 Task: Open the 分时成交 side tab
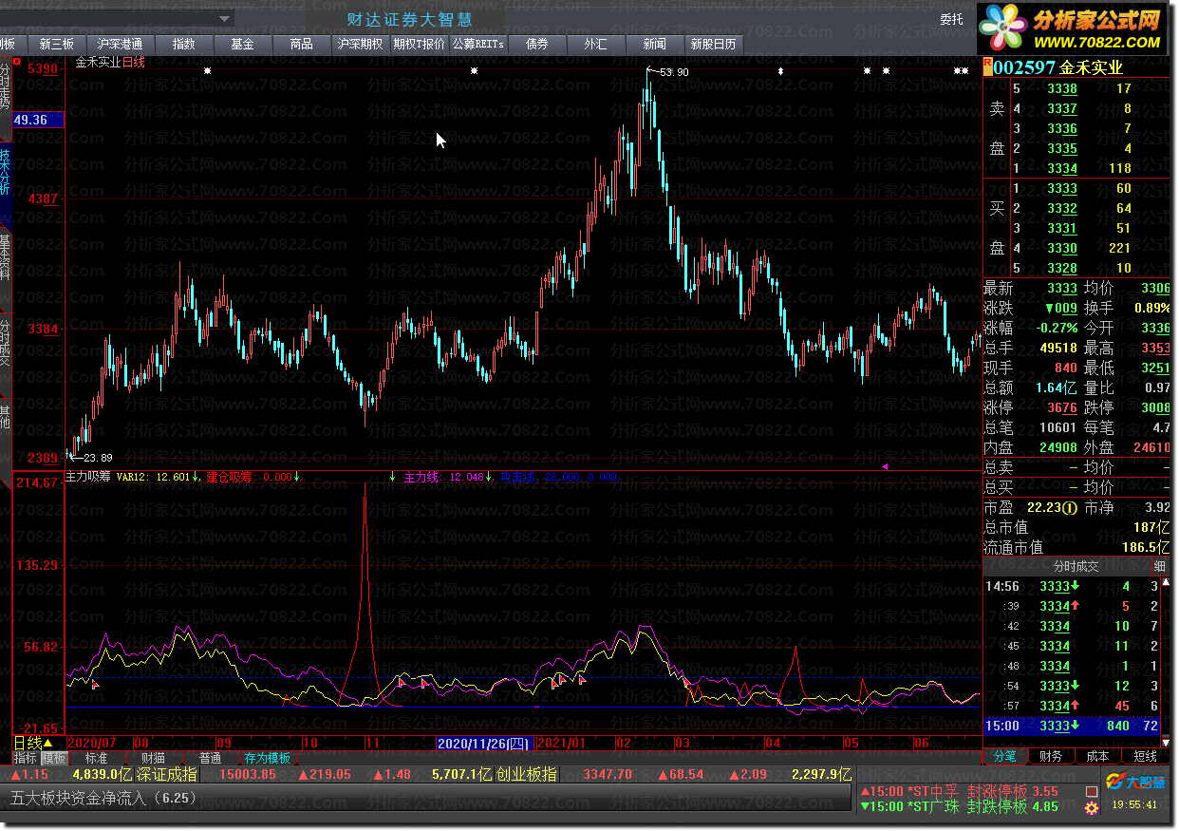(x=5, y=343)
